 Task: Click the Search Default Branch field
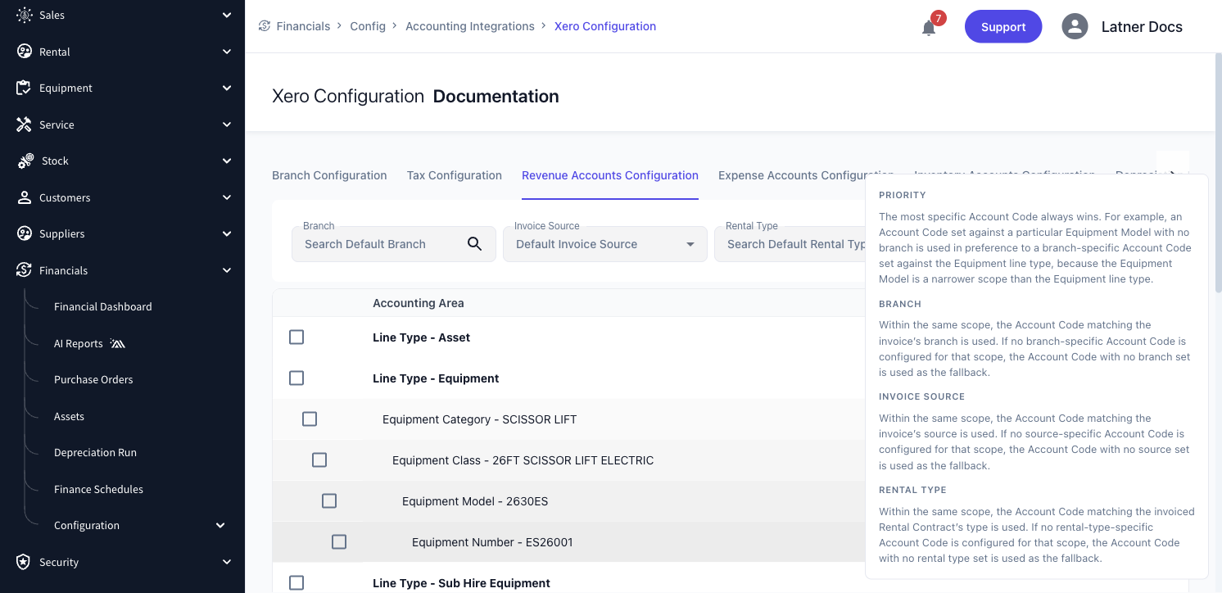point(394,244)
